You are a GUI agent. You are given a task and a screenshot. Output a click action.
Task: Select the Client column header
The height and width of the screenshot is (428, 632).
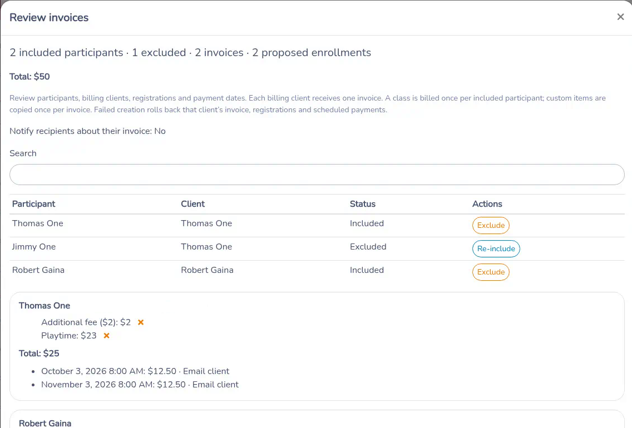point(192,204)
